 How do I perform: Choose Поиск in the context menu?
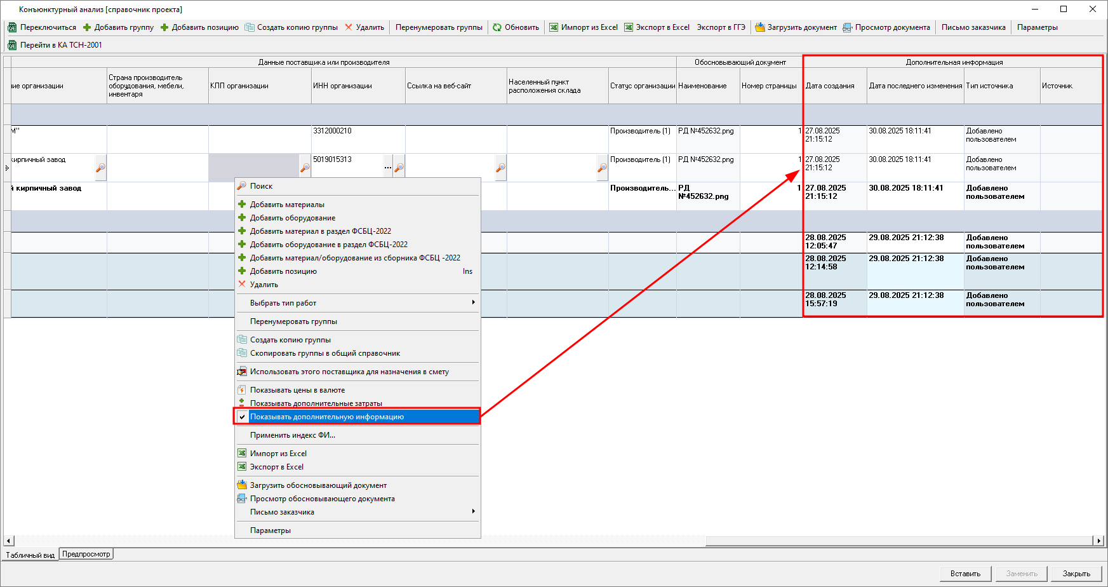pos(357,186)
